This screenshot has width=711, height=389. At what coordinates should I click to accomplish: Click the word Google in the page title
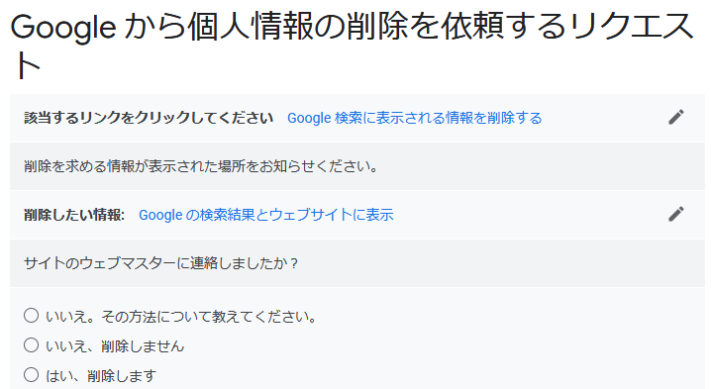[63, 27]
